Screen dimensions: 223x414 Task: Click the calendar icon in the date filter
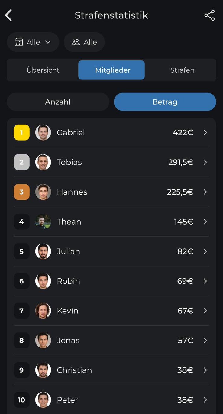click(19, 42)
